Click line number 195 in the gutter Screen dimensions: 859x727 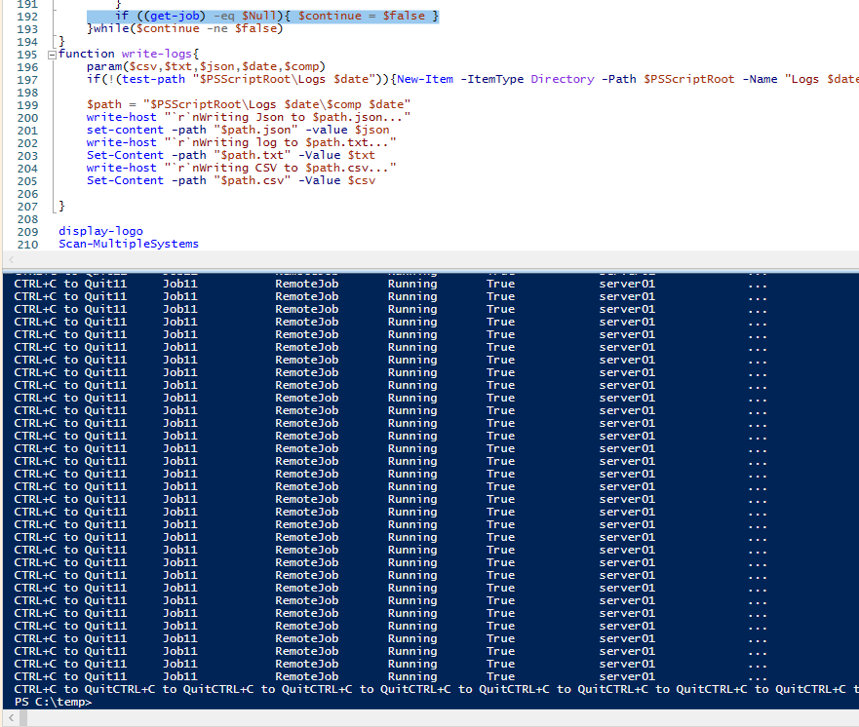click(x=27, y=55)
